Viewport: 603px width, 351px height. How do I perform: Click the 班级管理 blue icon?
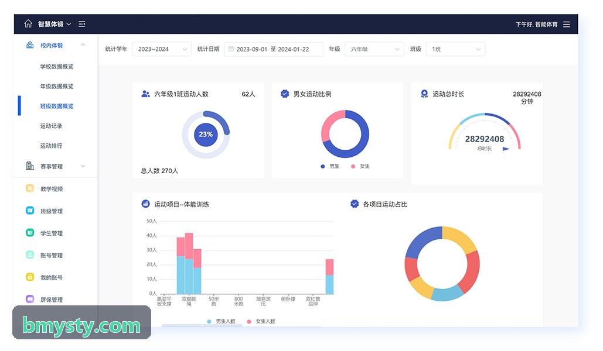tap(30, 211)
